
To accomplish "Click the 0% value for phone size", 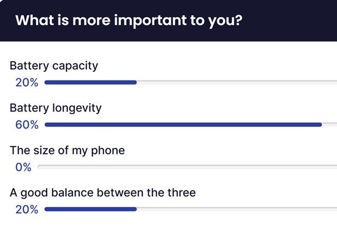I will [23, 167].
